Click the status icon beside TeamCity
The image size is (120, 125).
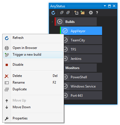pyautogui.click(x=66, y=40)
